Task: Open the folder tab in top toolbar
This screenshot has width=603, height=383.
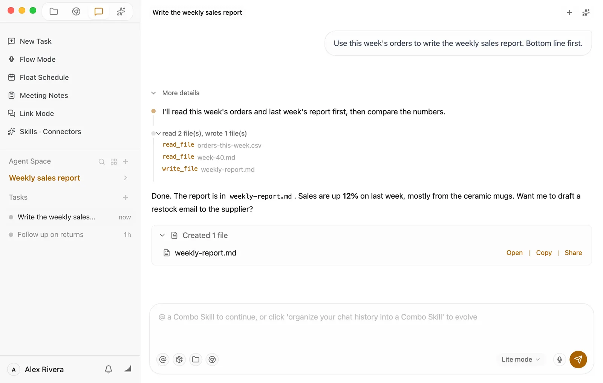Action: click(x=54, y=11)
